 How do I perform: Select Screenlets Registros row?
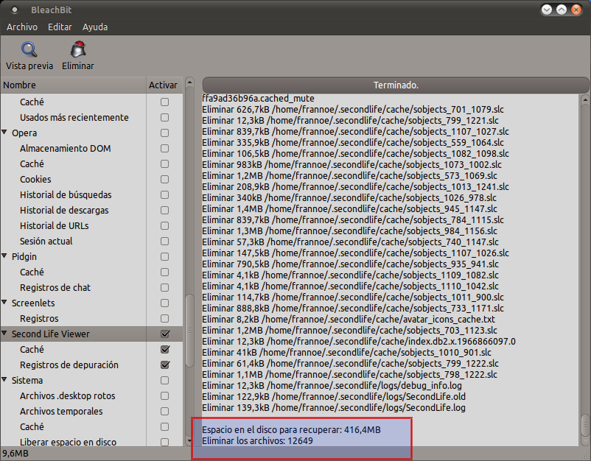click(x=92, y=318)
